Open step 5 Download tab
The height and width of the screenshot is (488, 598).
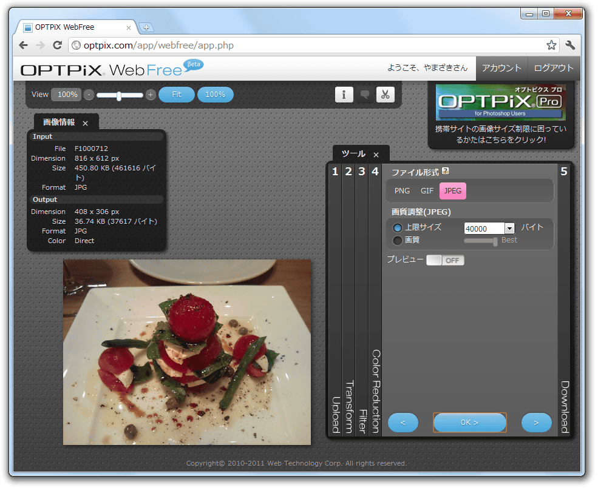564,301
